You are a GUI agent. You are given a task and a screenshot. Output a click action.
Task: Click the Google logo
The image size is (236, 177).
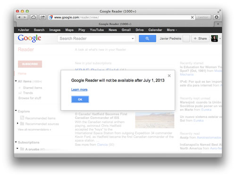(29, 38)
